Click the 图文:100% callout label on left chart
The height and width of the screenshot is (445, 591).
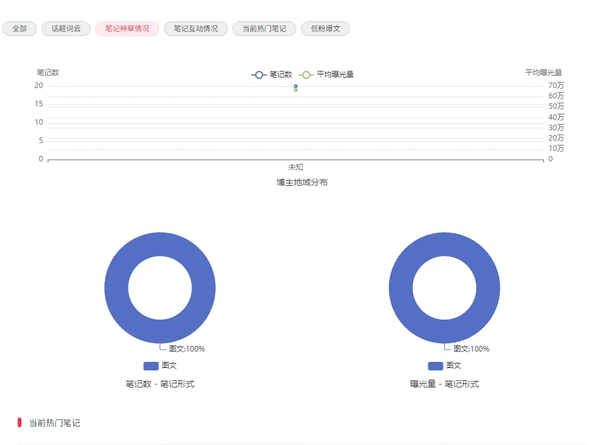pos(187,348)
